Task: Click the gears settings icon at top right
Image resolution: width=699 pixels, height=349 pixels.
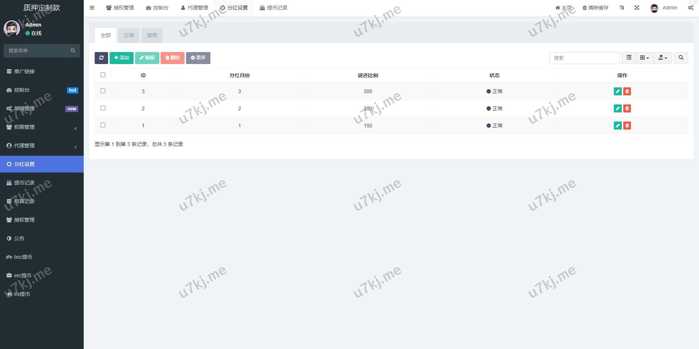Action: coord(691,8)
